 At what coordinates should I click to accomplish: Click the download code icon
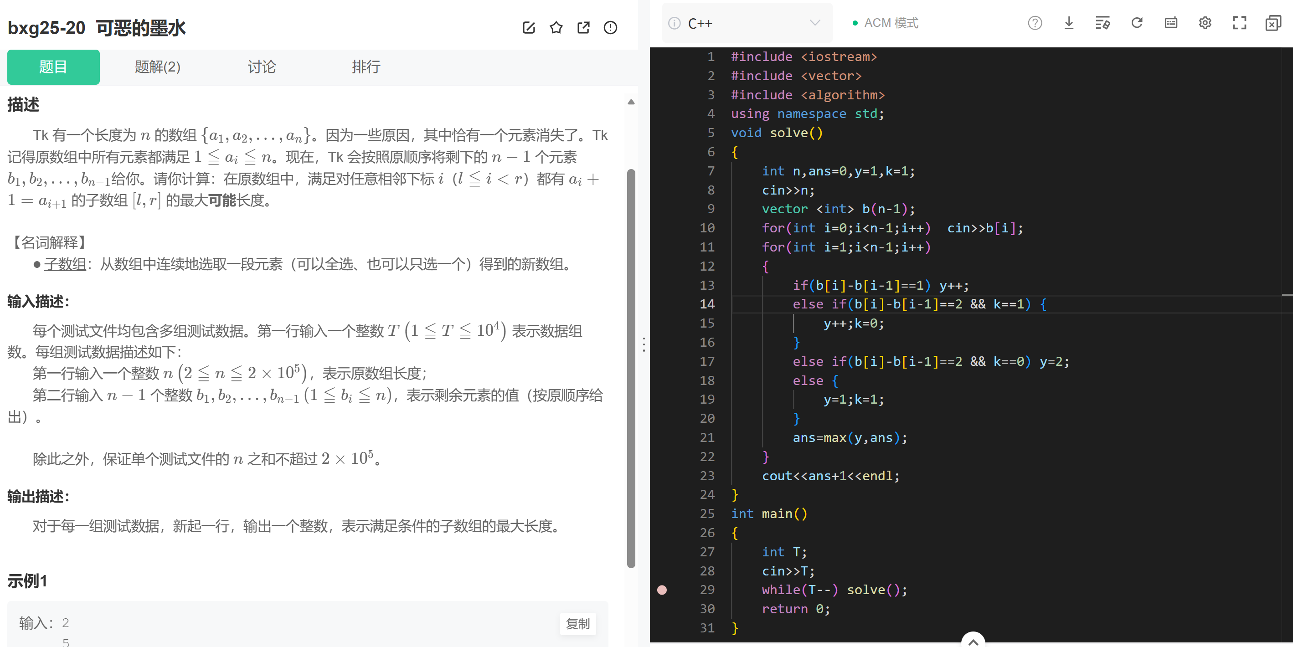(x=1069, y=23)
